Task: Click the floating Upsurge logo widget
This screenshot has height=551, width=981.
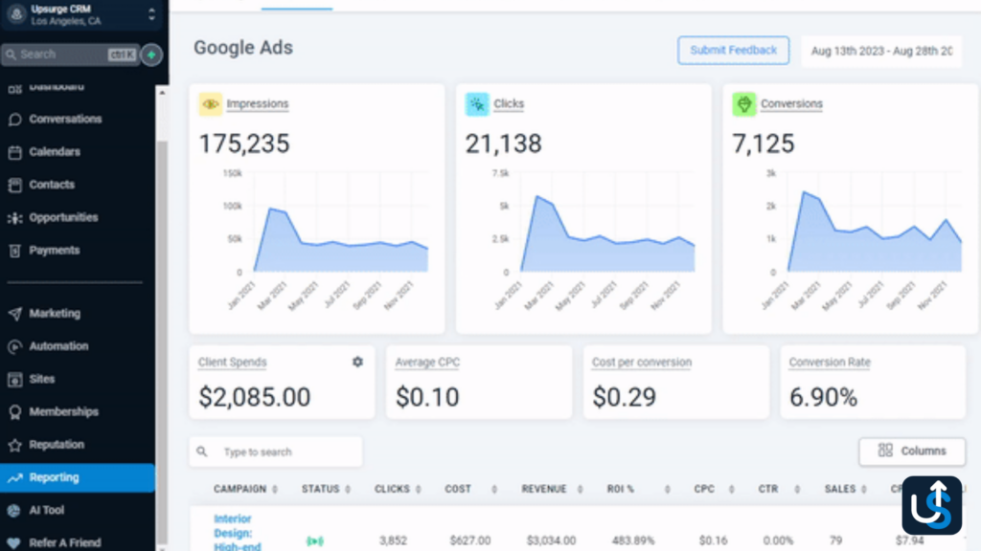Action: click(931, 505)
